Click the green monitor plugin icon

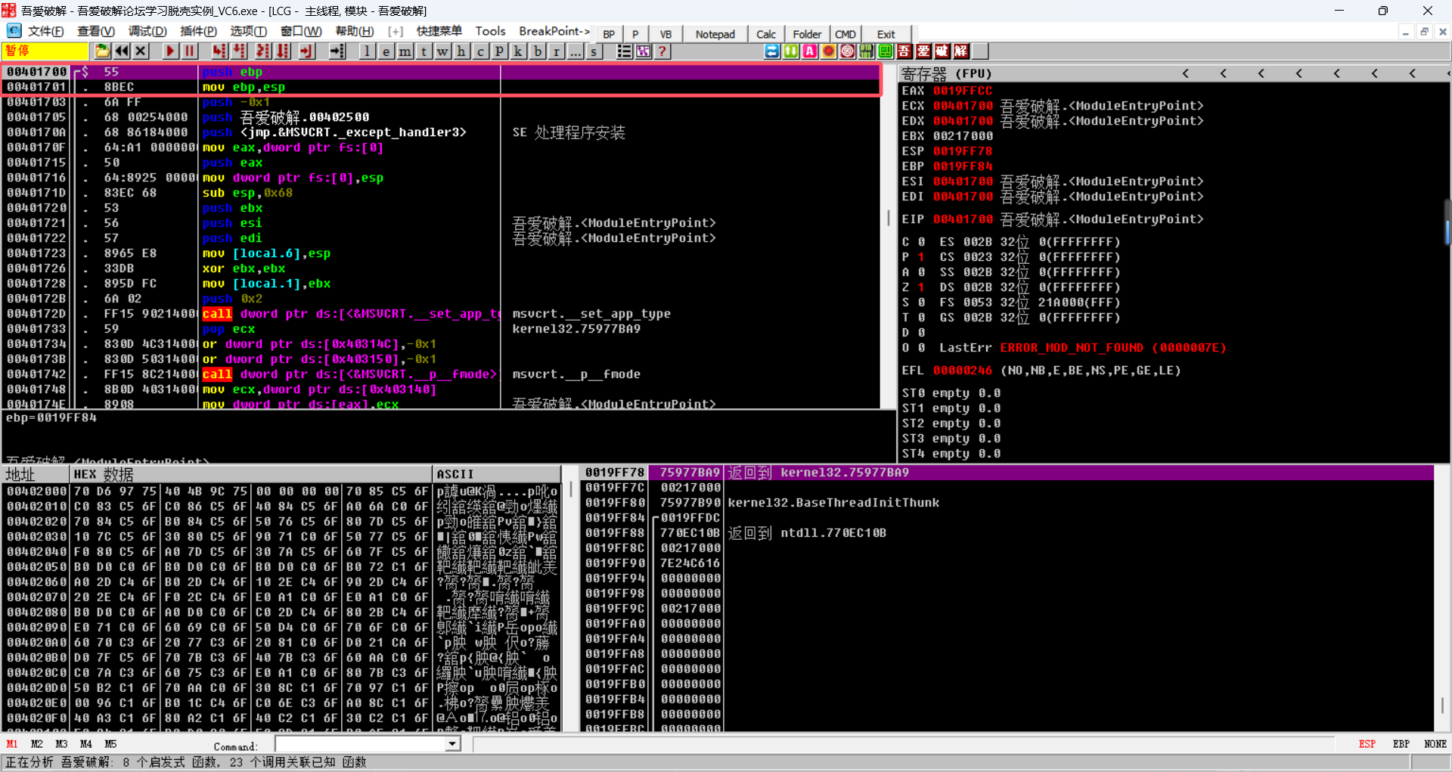click(x=885, y=51)
